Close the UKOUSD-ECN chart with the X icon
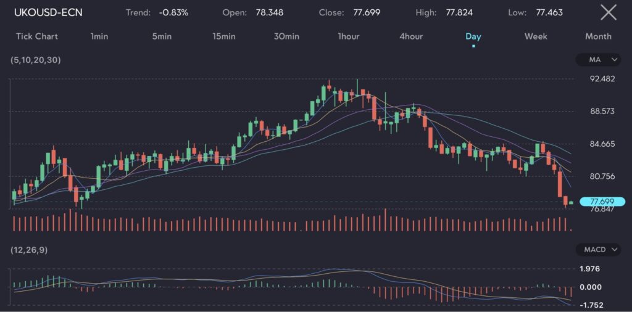The image size is (632, 312). (608, 12)
